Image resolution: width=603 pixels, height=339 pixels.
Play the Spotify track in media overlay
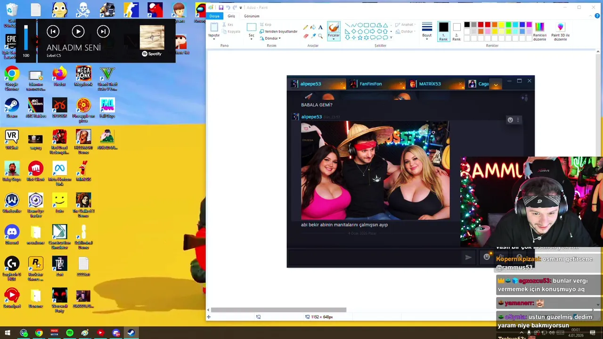78,32
